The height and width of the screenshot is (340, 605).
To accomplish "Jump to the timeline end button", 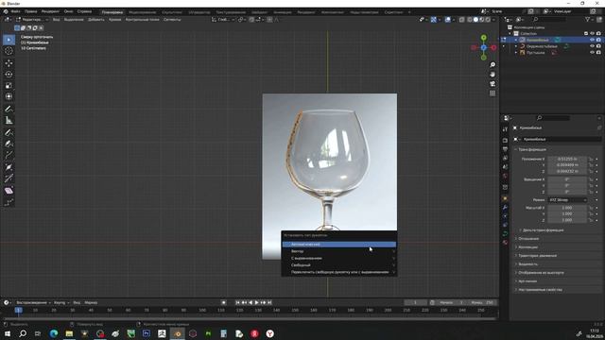I will click(269, 302).
